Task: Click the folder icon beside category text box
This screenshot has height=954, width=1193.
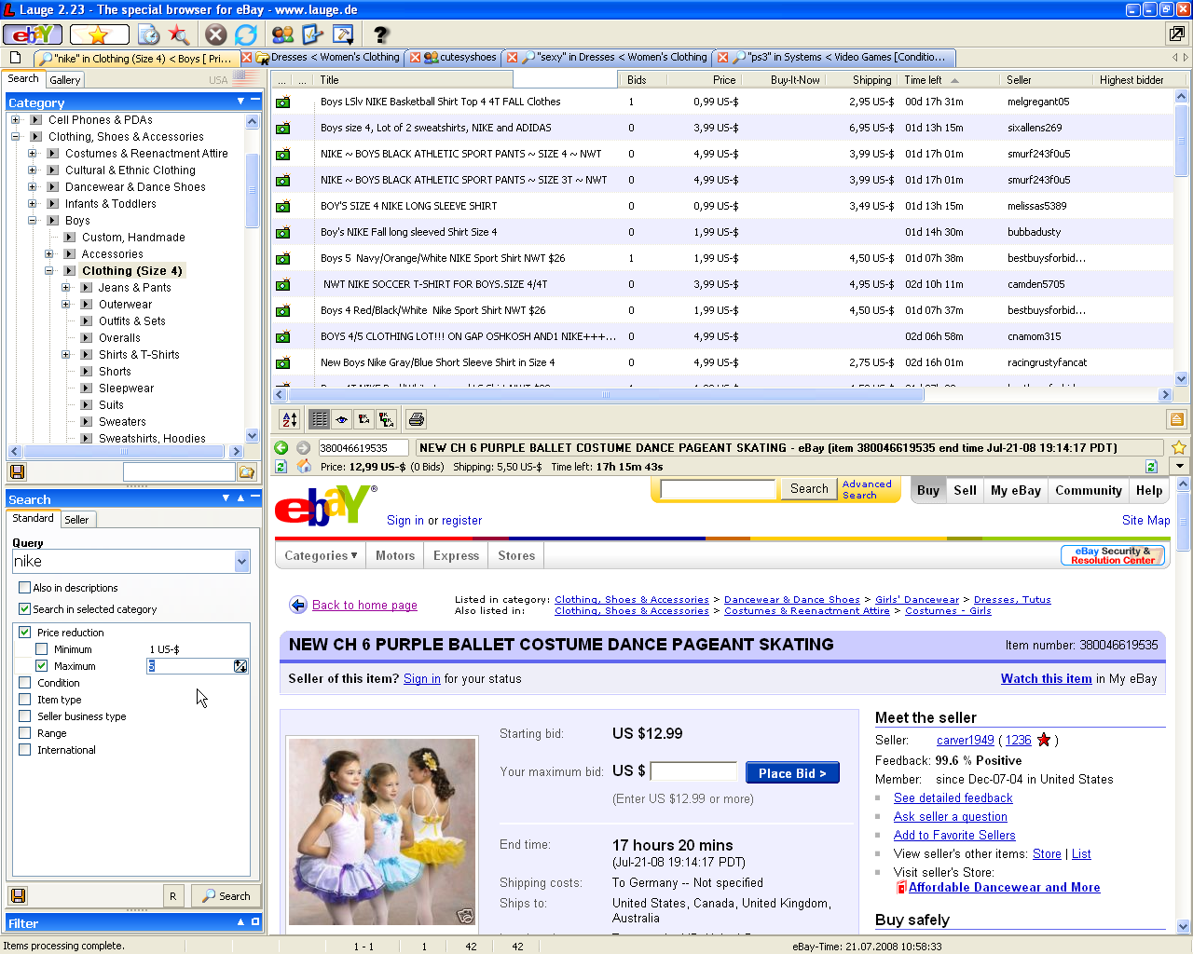Action: tap(246, 472)
